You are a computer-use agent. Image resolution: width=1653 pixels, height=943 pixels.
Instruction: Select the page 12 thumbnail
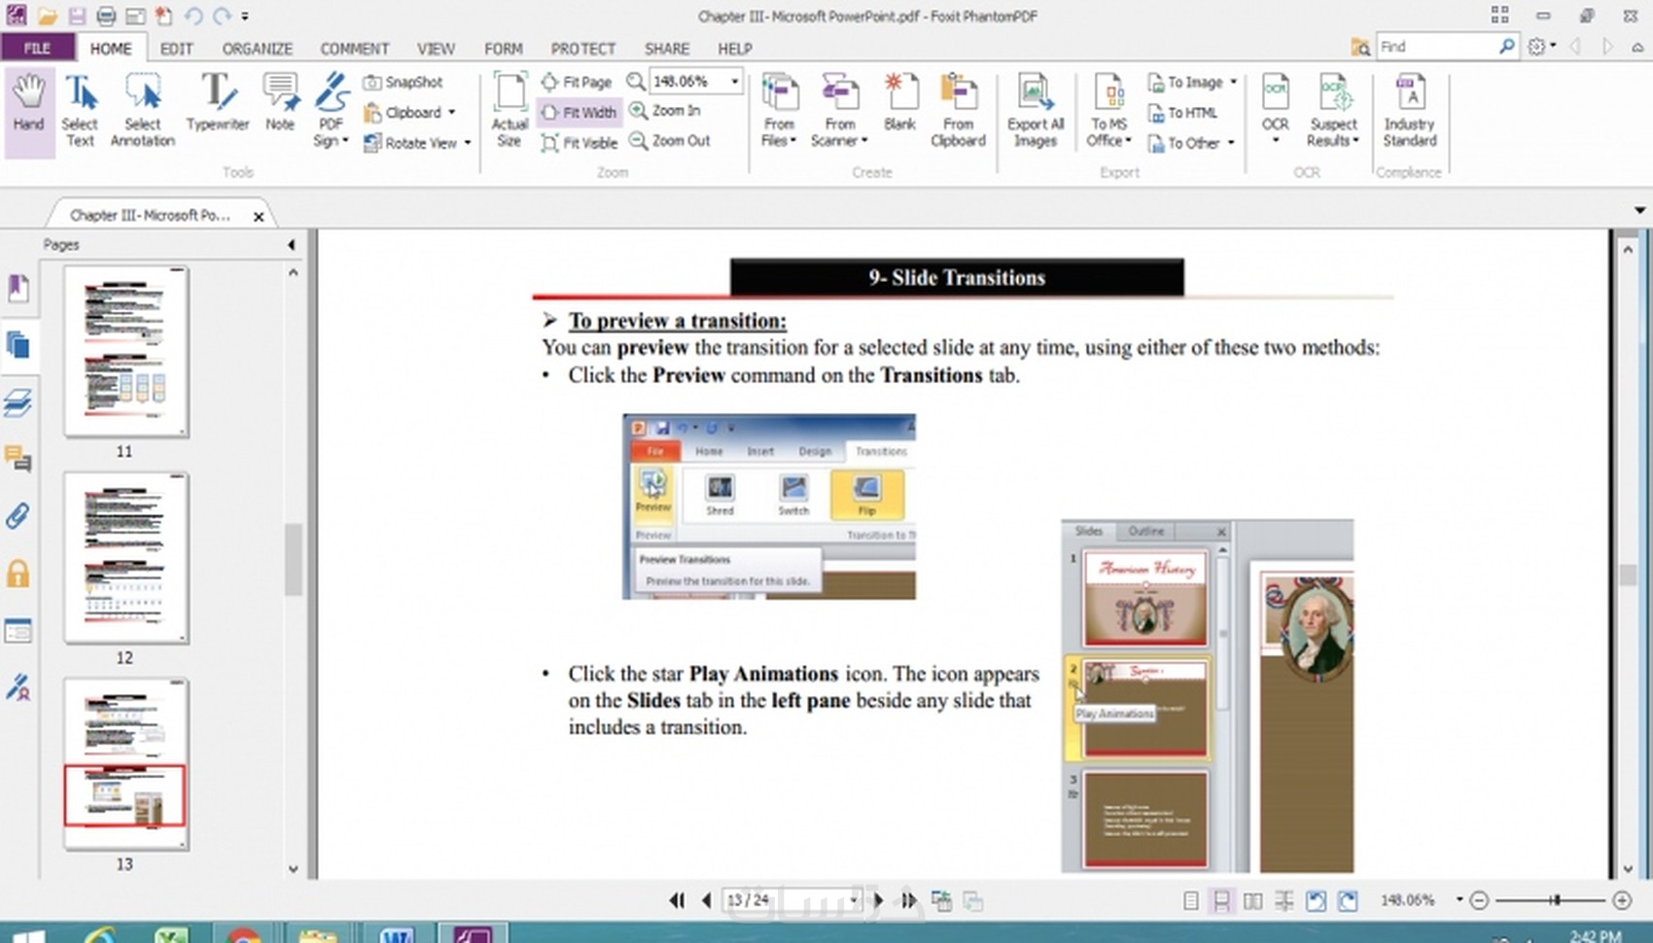point(125,558)
